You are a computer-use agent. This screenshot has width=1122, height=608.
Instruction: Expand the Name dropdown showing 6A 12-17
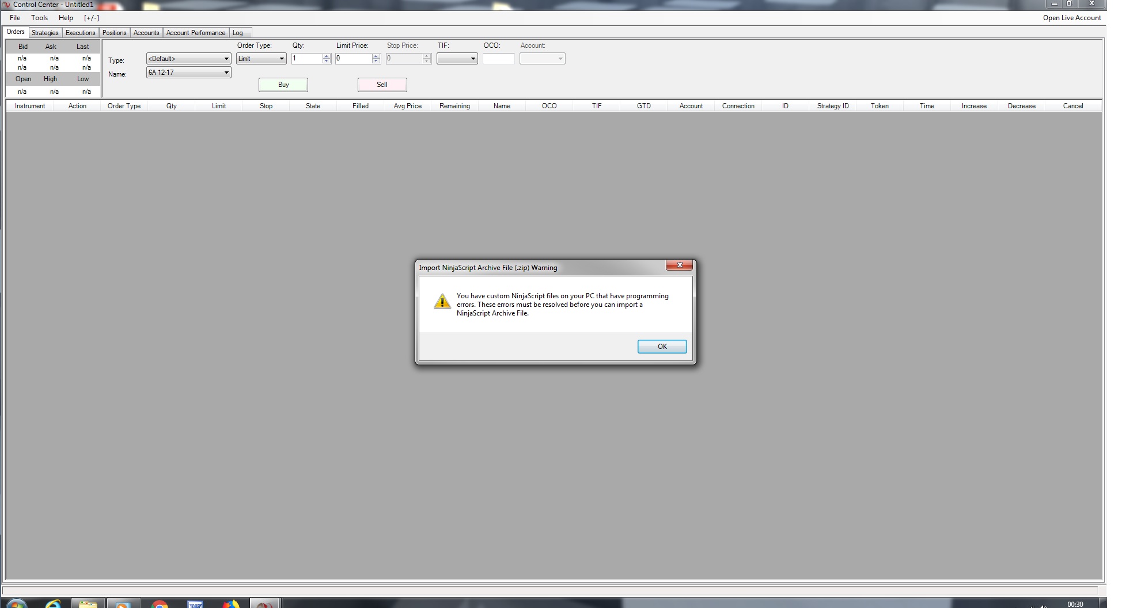pyautogui.click(x=189, y=73)
